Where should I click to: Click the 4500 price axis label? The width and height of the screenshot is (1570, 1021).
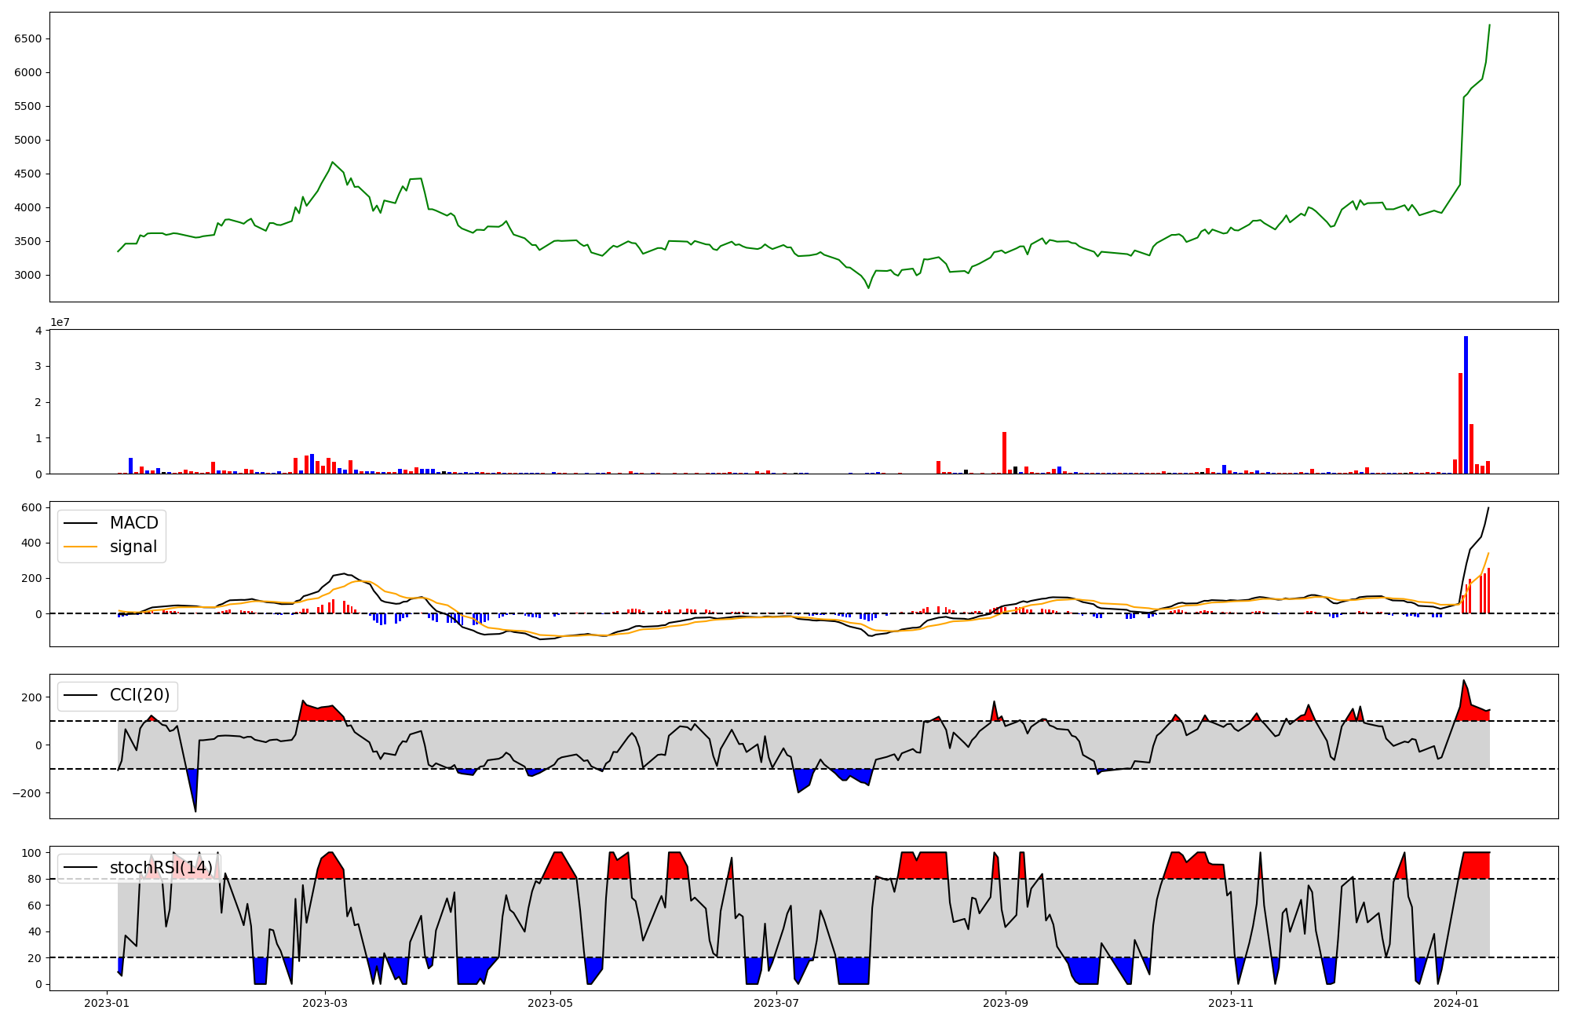pyautogui.click(x=28, y=174)
